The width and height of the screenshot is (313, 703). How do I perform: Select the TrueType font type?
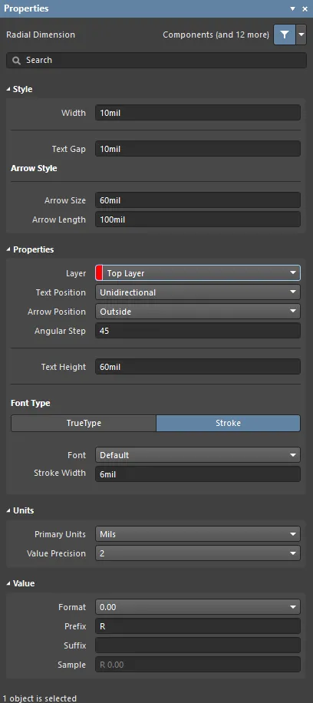84,423
